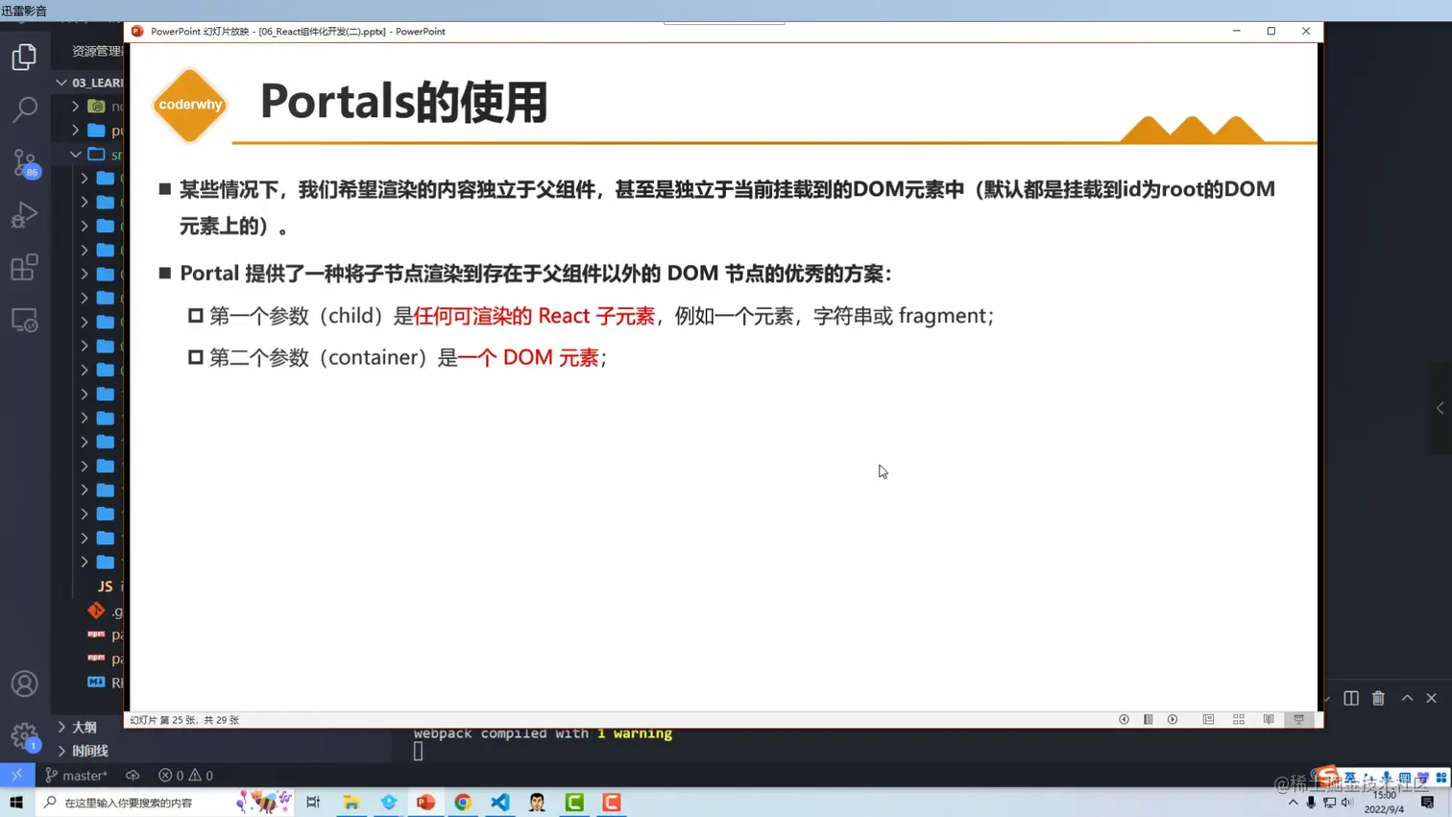Open the Sogou voice input microphone
Screen dimensions: 1452x817
tap(1387, 778)
